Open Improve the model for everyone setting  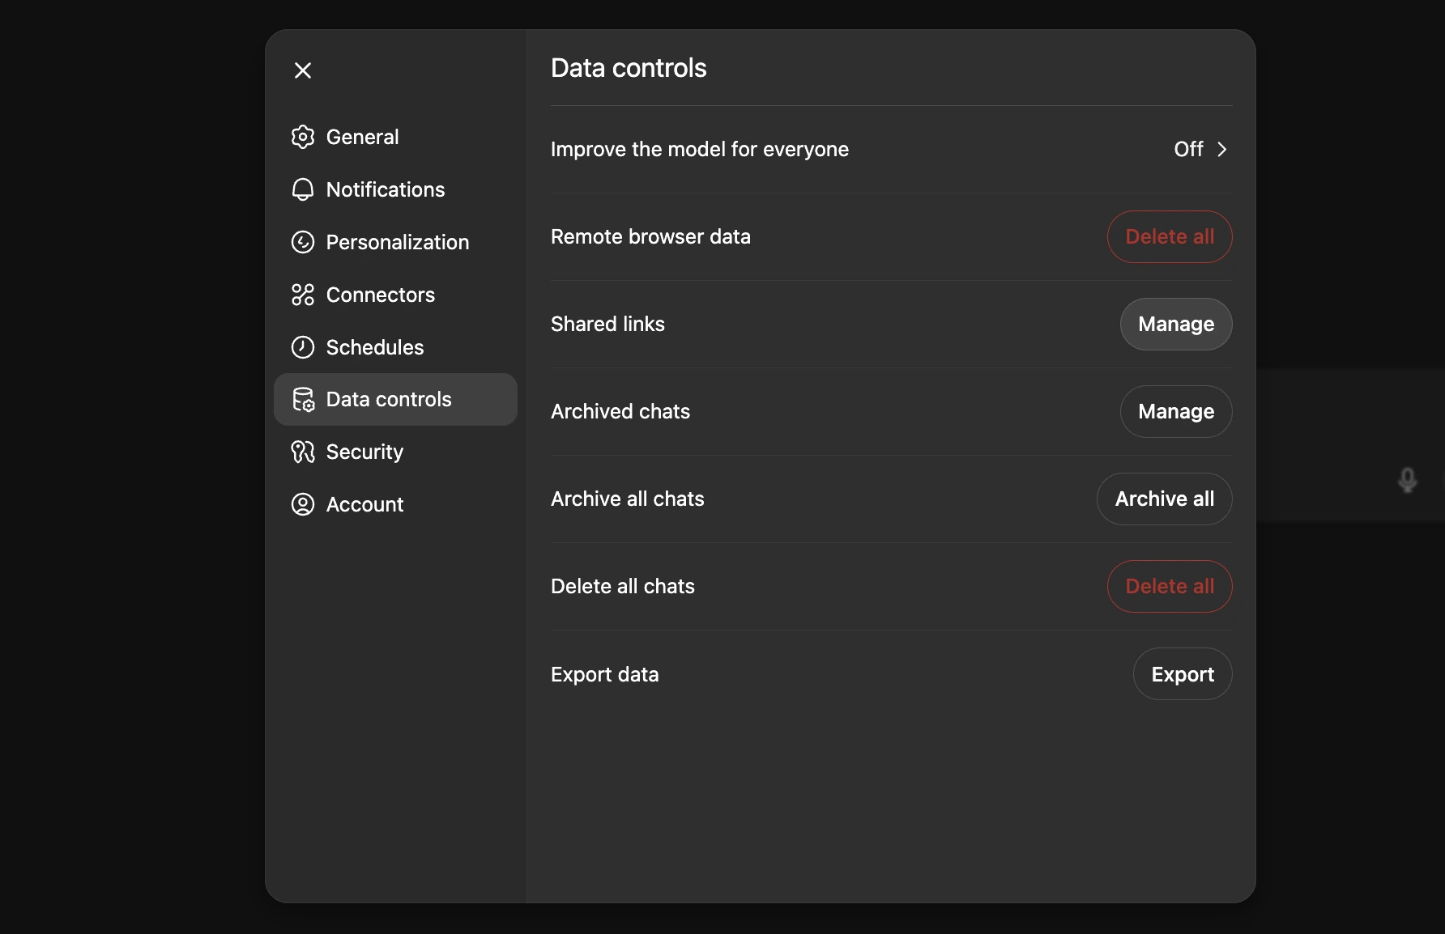pyautogui.click(x=700, y=149)
